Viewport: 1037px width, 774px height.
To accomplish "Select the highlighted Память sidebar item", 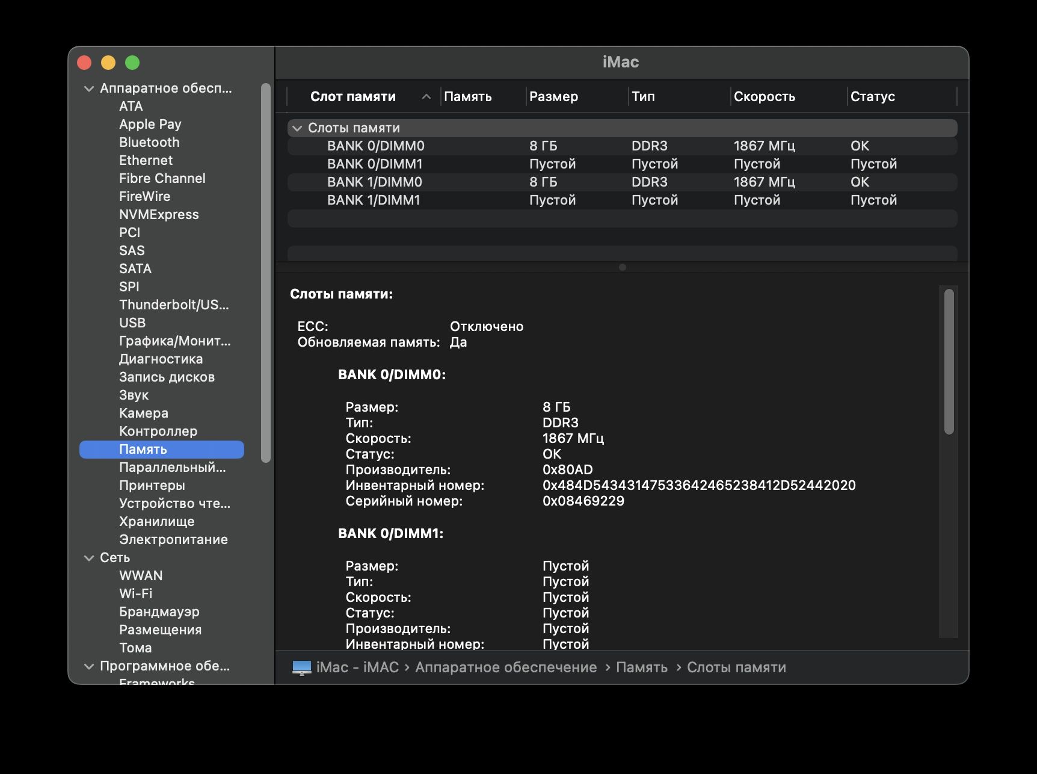I will coord(162,450).
